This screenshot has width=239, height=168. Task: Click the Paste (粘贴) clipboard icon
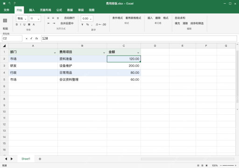click(5, 21)
